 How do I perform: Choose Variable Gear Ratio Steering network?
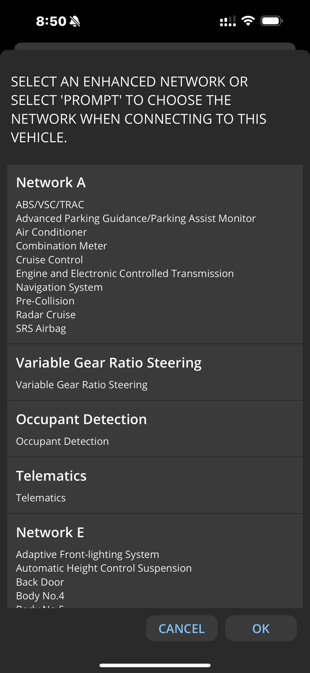point(155,372)
